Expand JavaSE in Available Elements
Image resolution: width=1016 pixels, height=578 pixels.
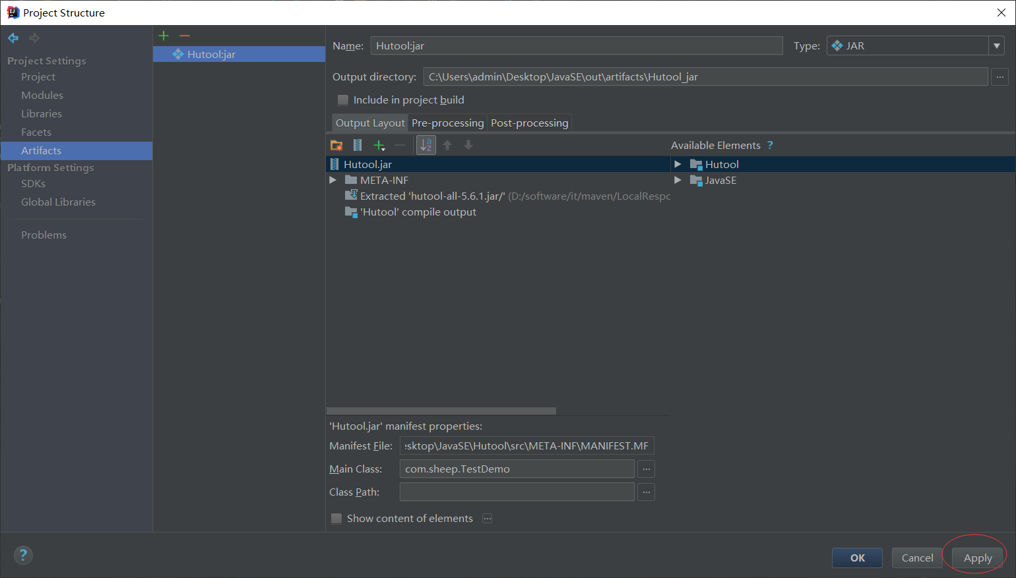[x=678, y=180]
